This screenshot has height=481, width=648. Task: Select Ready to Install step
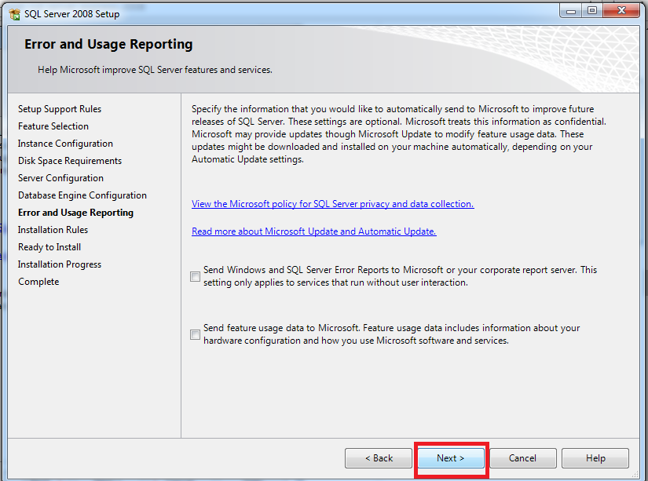pyautogui.click(x=49, y=247)
